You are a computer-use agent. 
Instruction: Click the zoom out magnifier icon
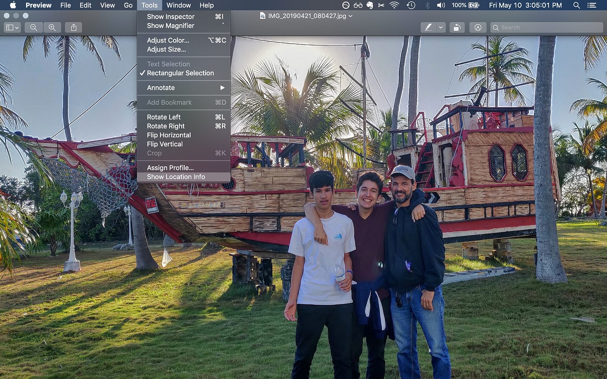tap(33, 27)
